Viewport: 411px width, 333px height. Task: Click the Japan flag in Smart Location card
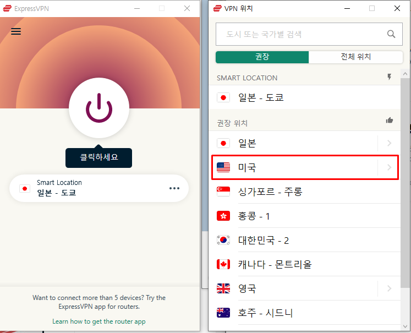[25, 189]
